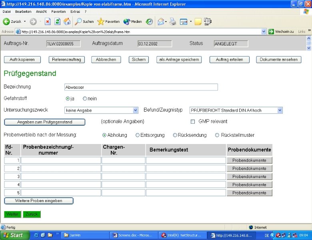
Task: Click Weitere Proben eingeben button
Action: click(x=39, y=201)
